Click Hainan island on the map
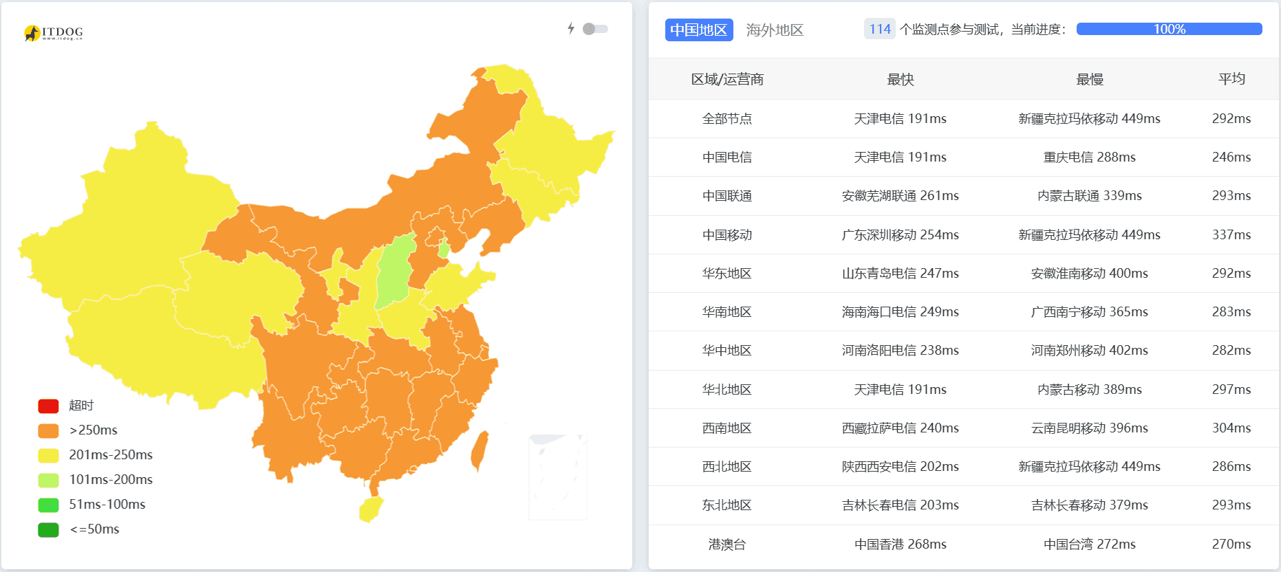This screenshot has height=572, width=1281. click(370, 509)
